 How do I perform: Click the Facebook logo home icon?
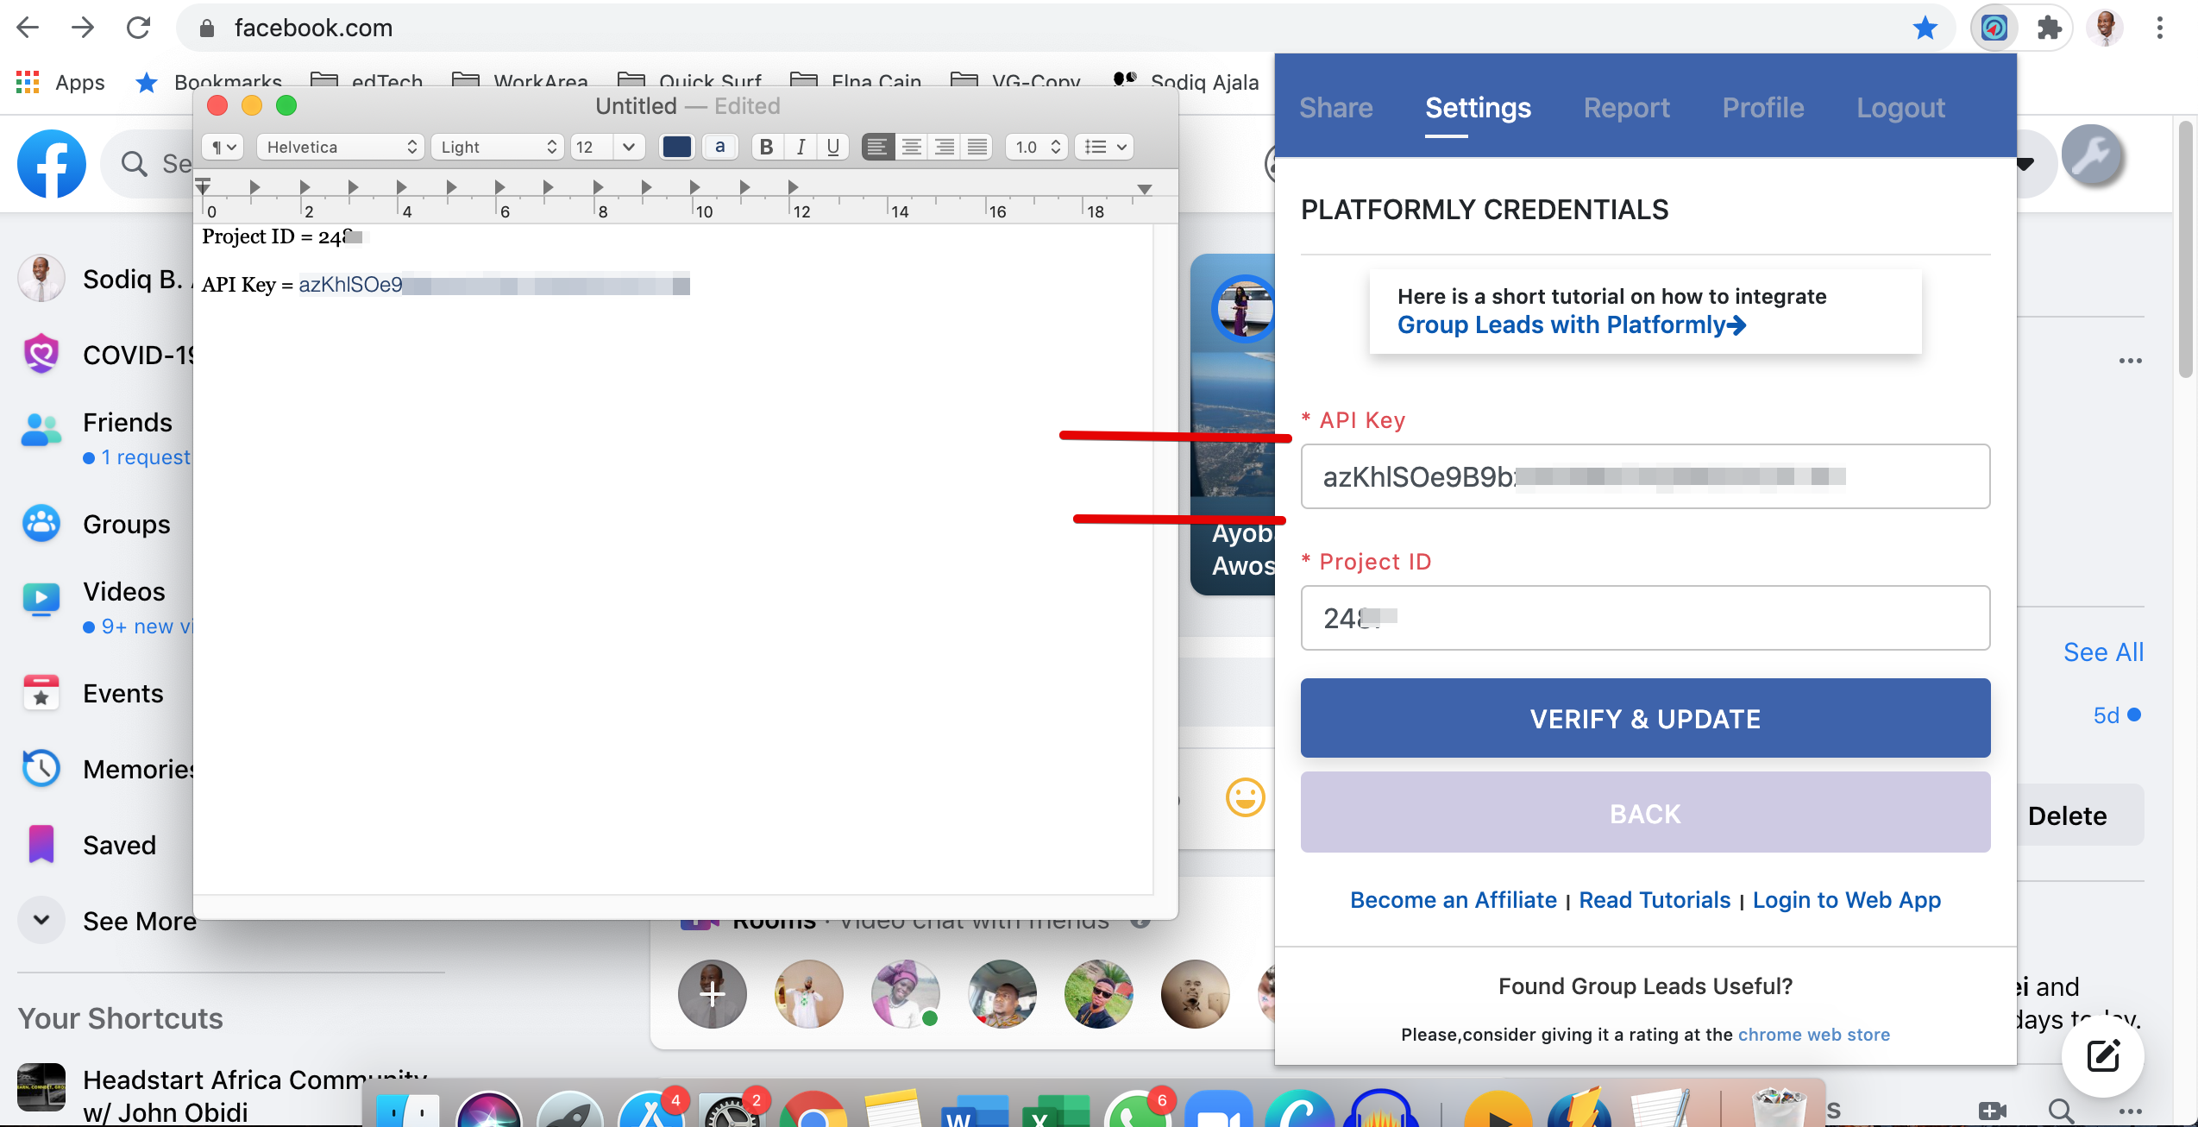52,164
